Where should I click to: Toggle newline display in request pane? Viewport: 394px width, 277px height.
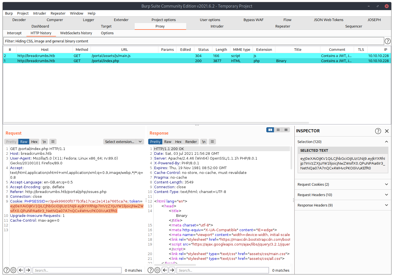point(44,142)
